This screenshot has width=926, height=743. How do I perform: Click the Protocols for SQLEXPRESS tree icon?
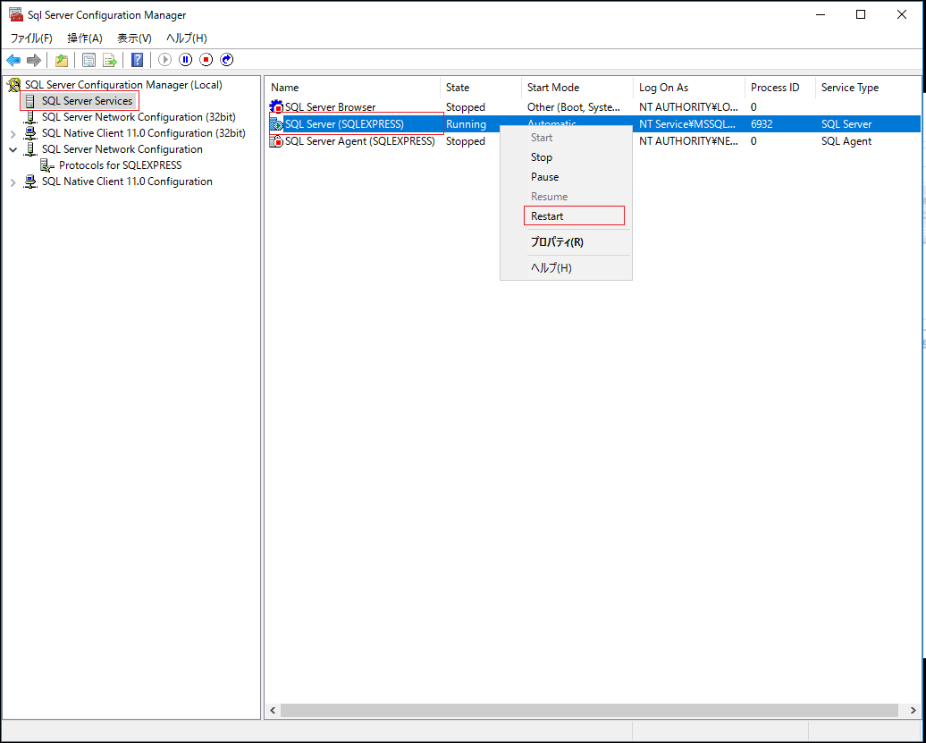[47, 165]
